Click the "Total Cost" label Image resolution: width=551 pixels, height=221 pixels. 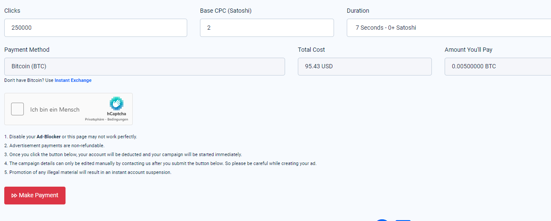tap(311, 50)
